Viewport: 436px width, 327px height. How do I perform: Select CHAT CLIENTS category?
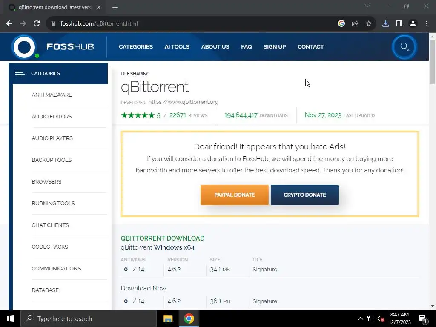pos(50,225)
